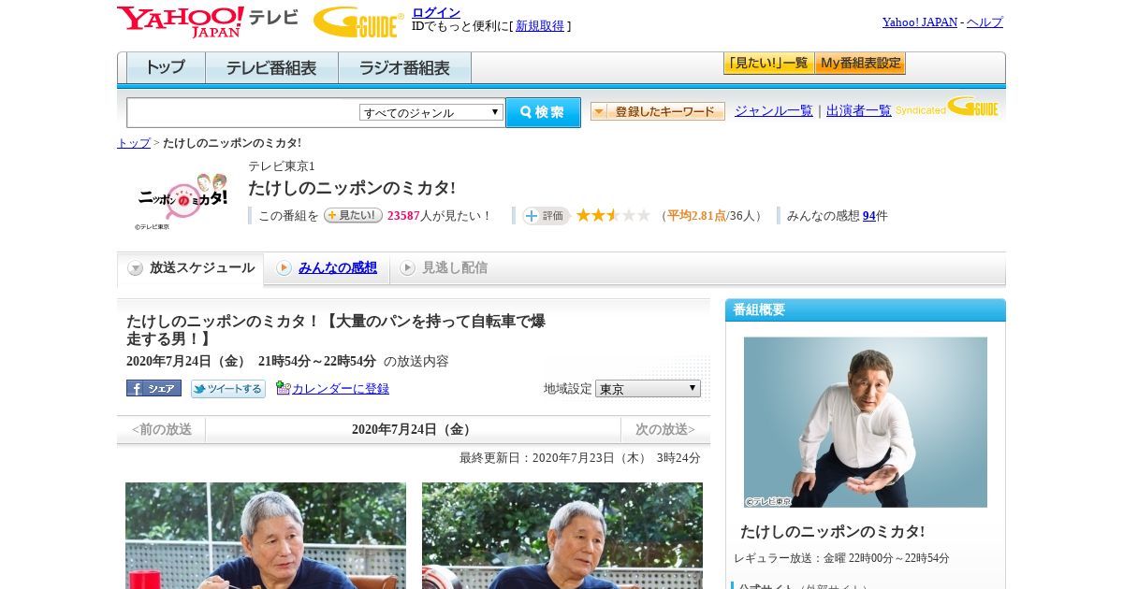Go to <前の放送 previous broadcast

(162, 430)
